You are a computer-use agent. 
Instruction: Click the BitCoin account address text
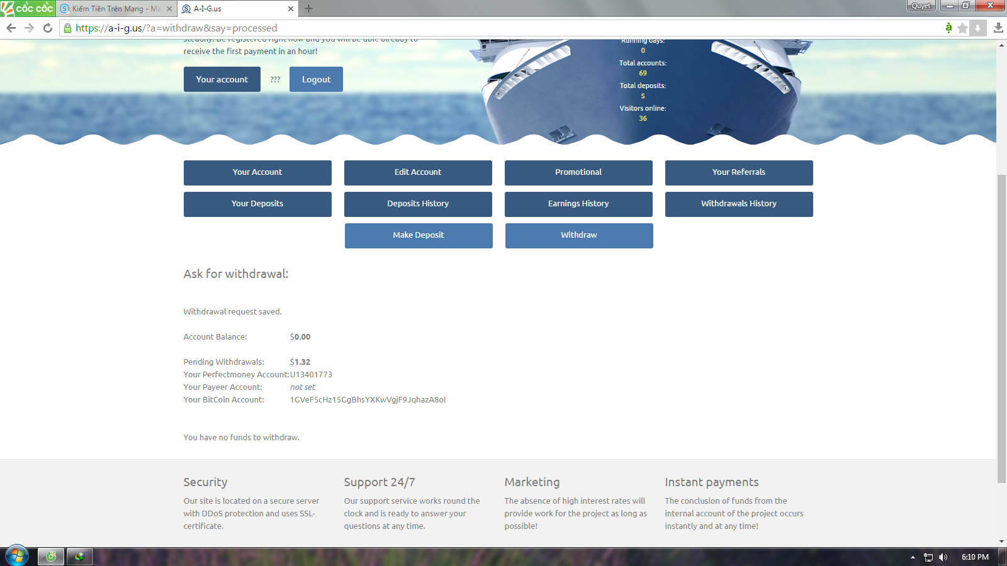coord(368,399)
